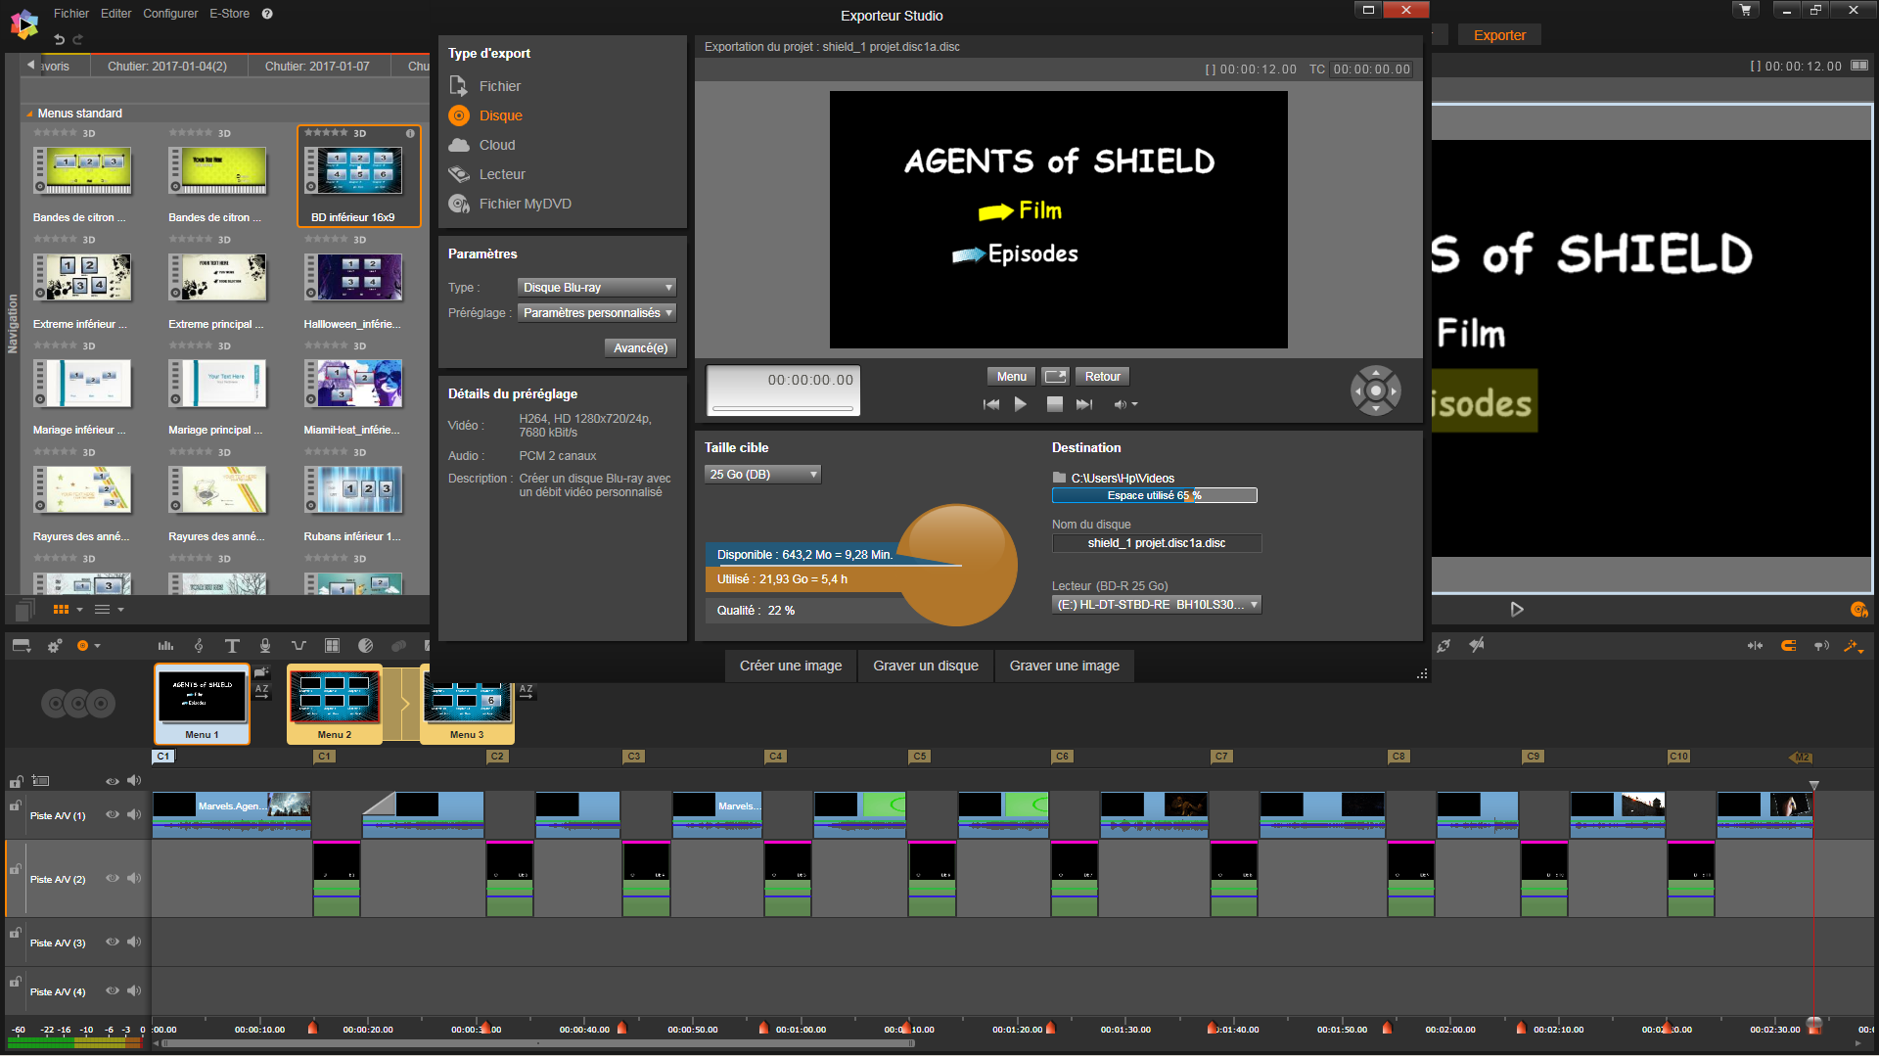1879x1057 pixels.
Task: Select Fichier MyDVD export type
Action: click(x=509, y=204)
